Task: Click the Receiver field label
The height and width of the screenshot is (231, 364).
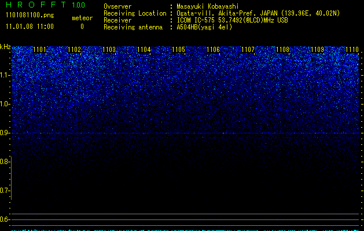Action: click(117, 20)
